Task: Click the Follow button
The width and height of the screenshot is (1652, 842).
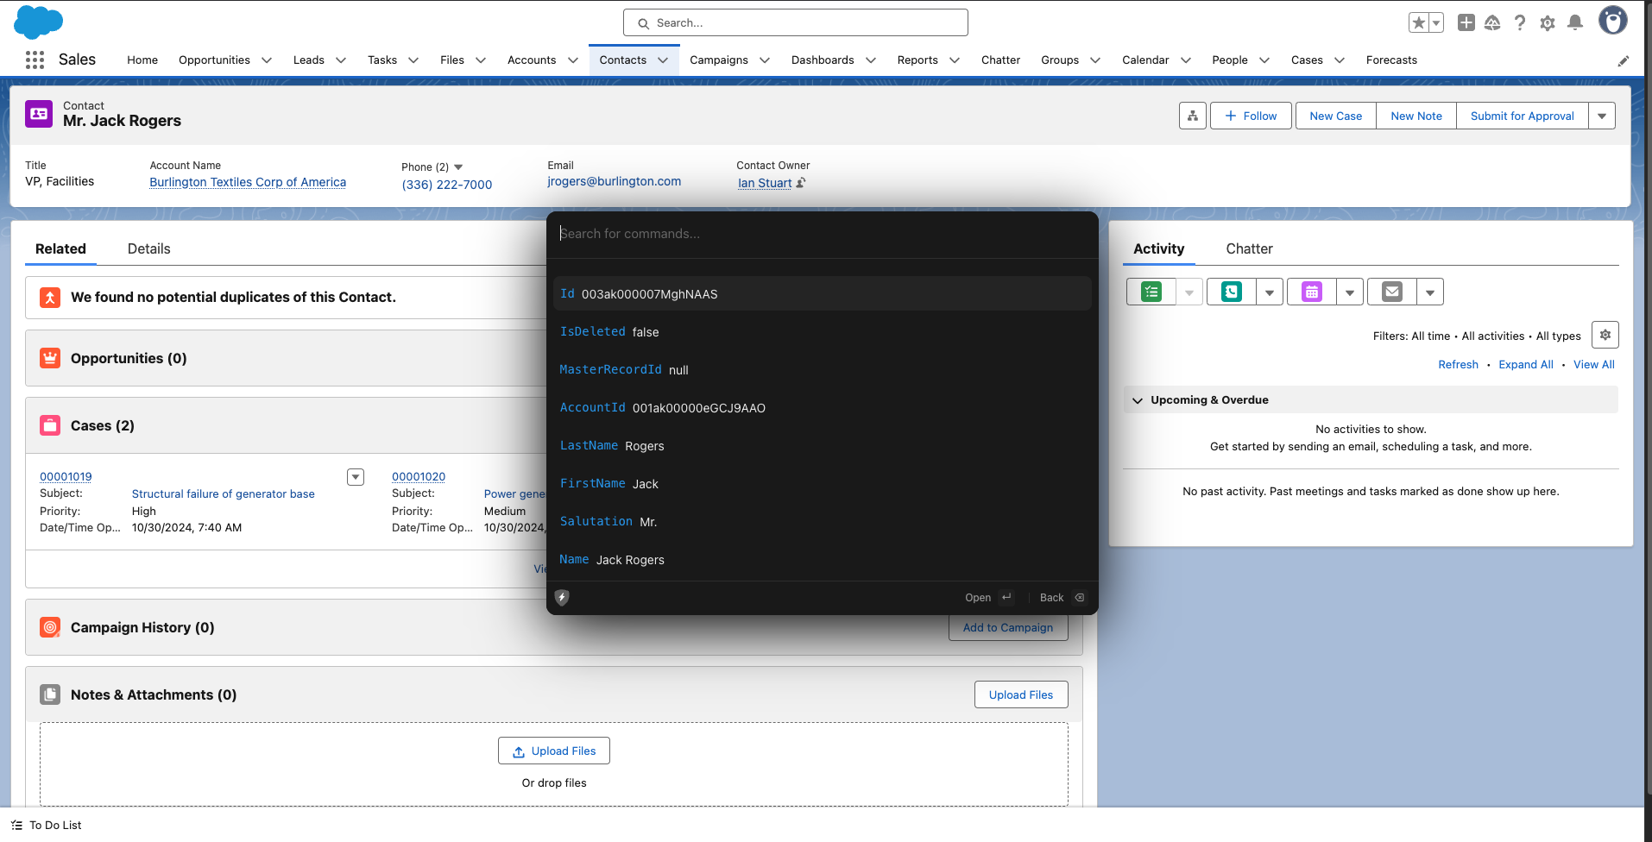Action: 1251,116
